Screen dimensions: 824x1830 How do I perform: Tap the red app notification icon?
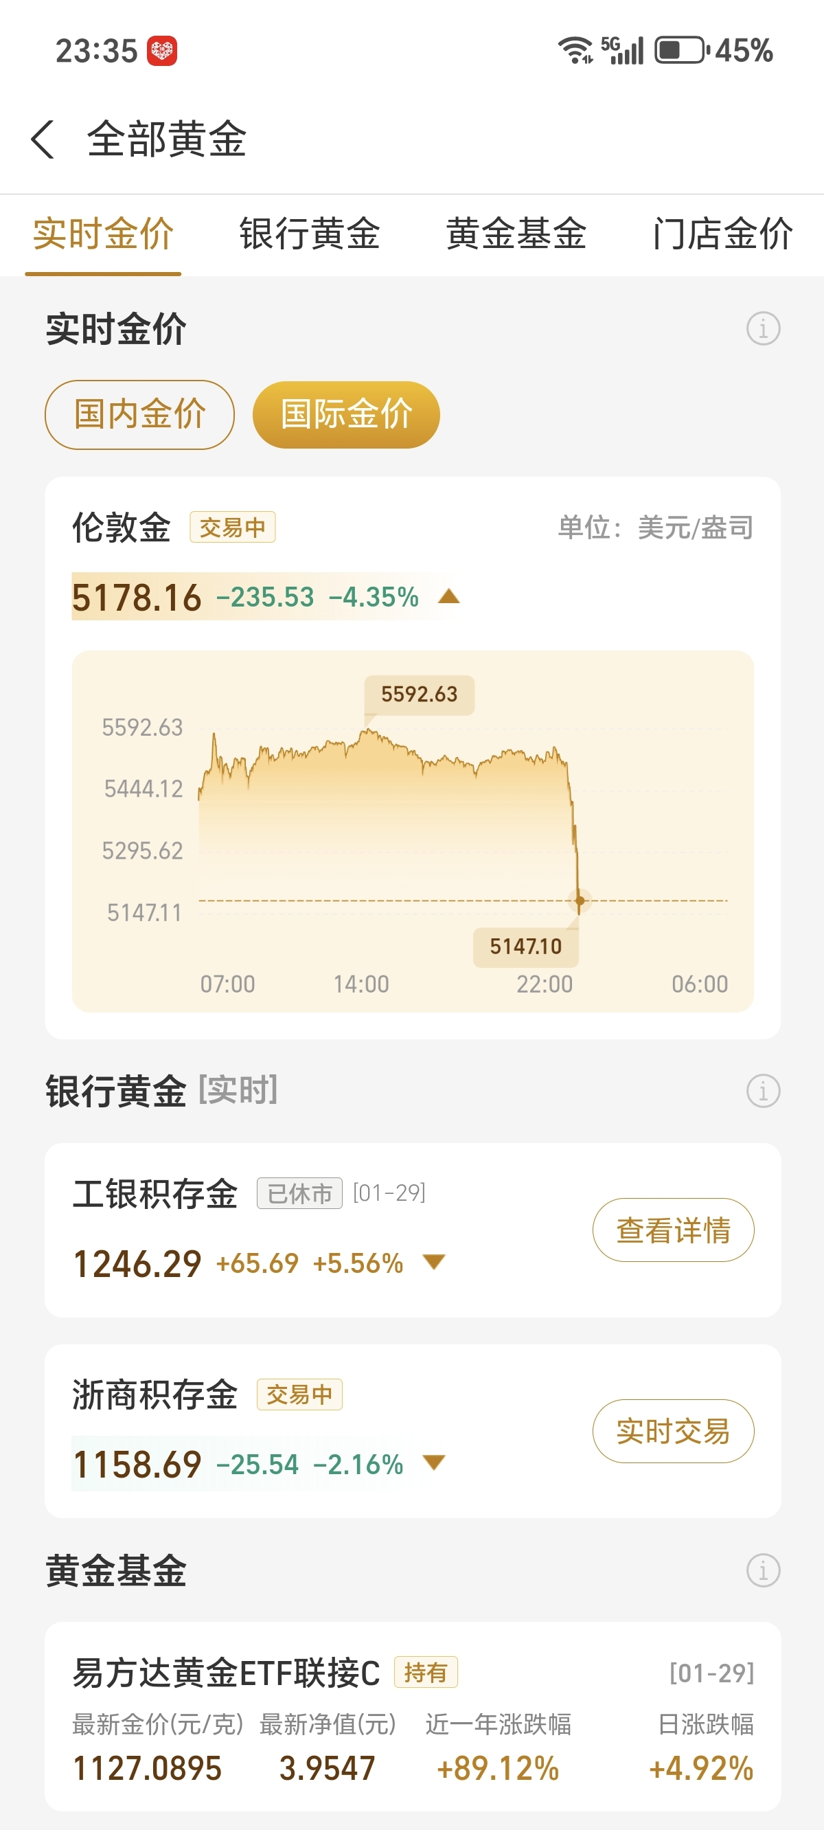click(162, 51)
